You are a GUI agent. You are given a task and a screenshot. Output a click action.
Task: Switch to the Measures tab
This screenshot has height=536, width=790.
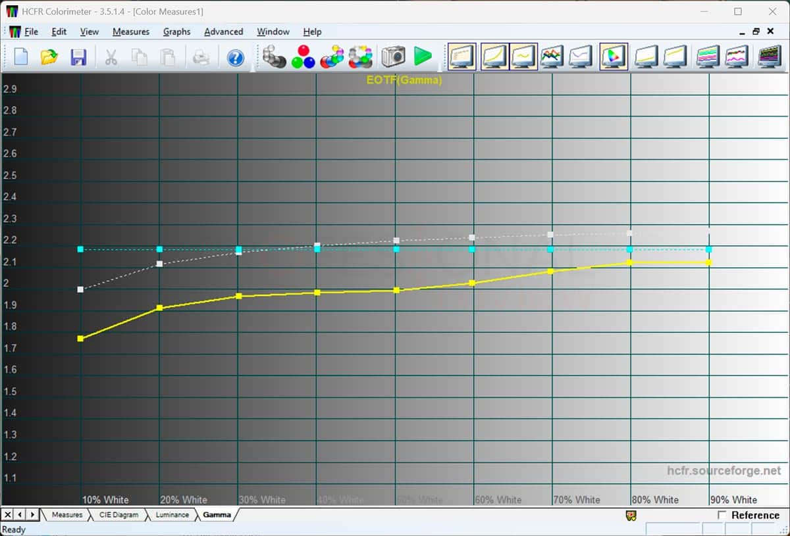tap(66, 515)
